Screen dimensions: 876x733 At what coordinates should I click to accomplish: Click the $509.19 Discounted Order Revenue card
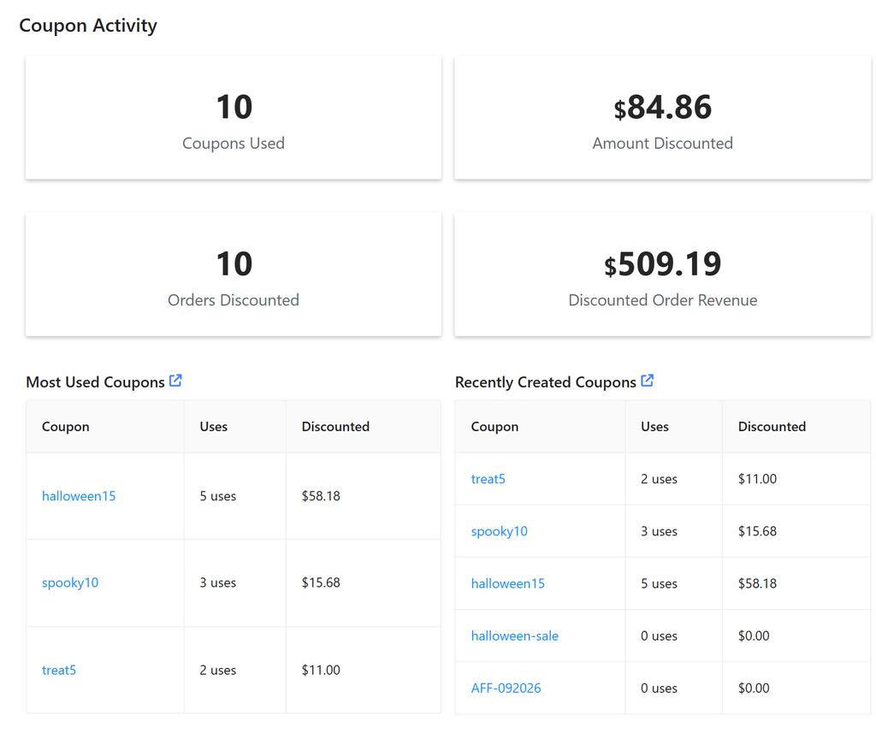click(x=663, y=275)
